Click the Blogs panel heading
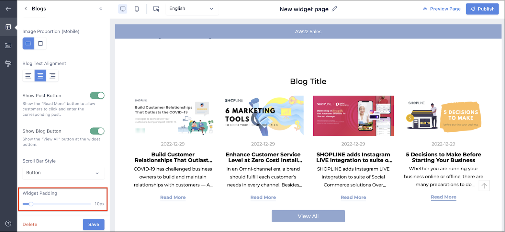505x232 pixels. pyautogui.click(x=39, y=9)
